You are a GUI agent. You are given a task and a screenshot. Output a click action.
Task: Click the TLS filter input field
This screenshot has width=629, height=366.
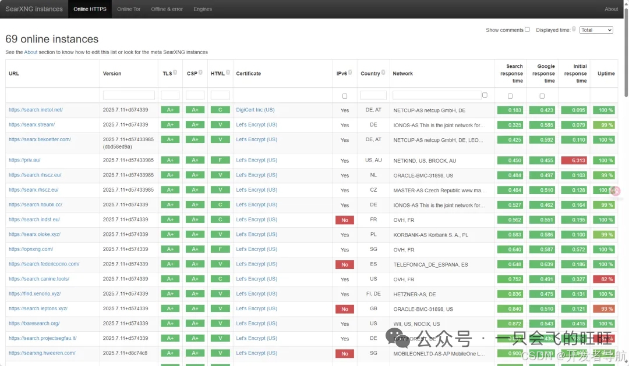(x=170, y=95)
